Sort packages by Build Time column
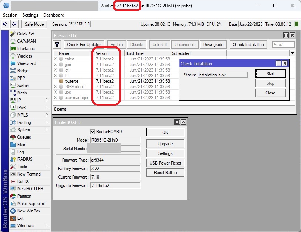This screenshot has height=232, width=301. (147, 53)
